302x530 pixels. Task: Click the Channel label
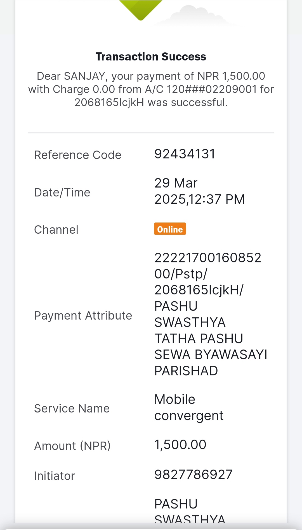click(x=56, y=230)
